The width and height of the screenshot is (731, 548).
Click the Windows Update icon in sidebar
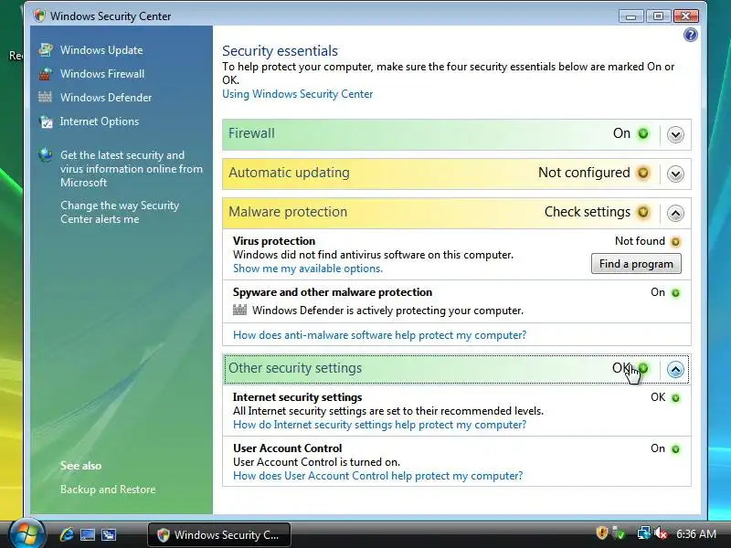click(x=45, y=50)
